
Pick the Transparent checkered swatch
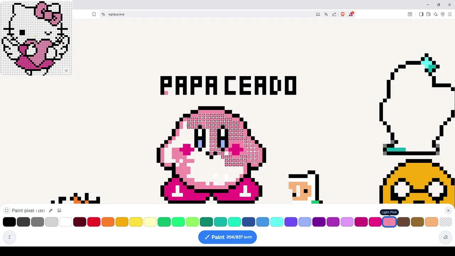(445, 222)
